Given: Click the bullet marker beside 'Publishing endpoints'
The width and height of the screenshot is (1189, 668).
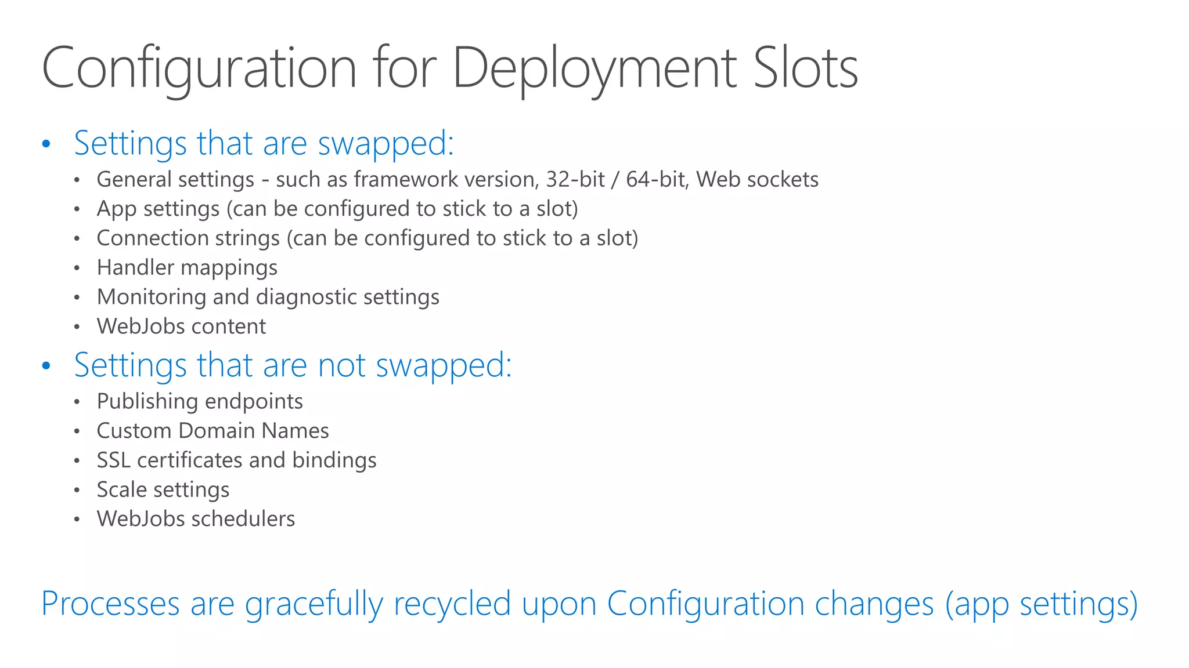Looking at the screenshot, I should pyautogui.click(x=77, y=402).
